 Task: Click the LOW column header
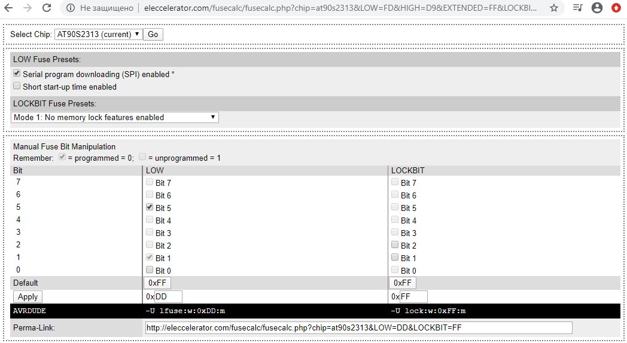coord(155,170)
